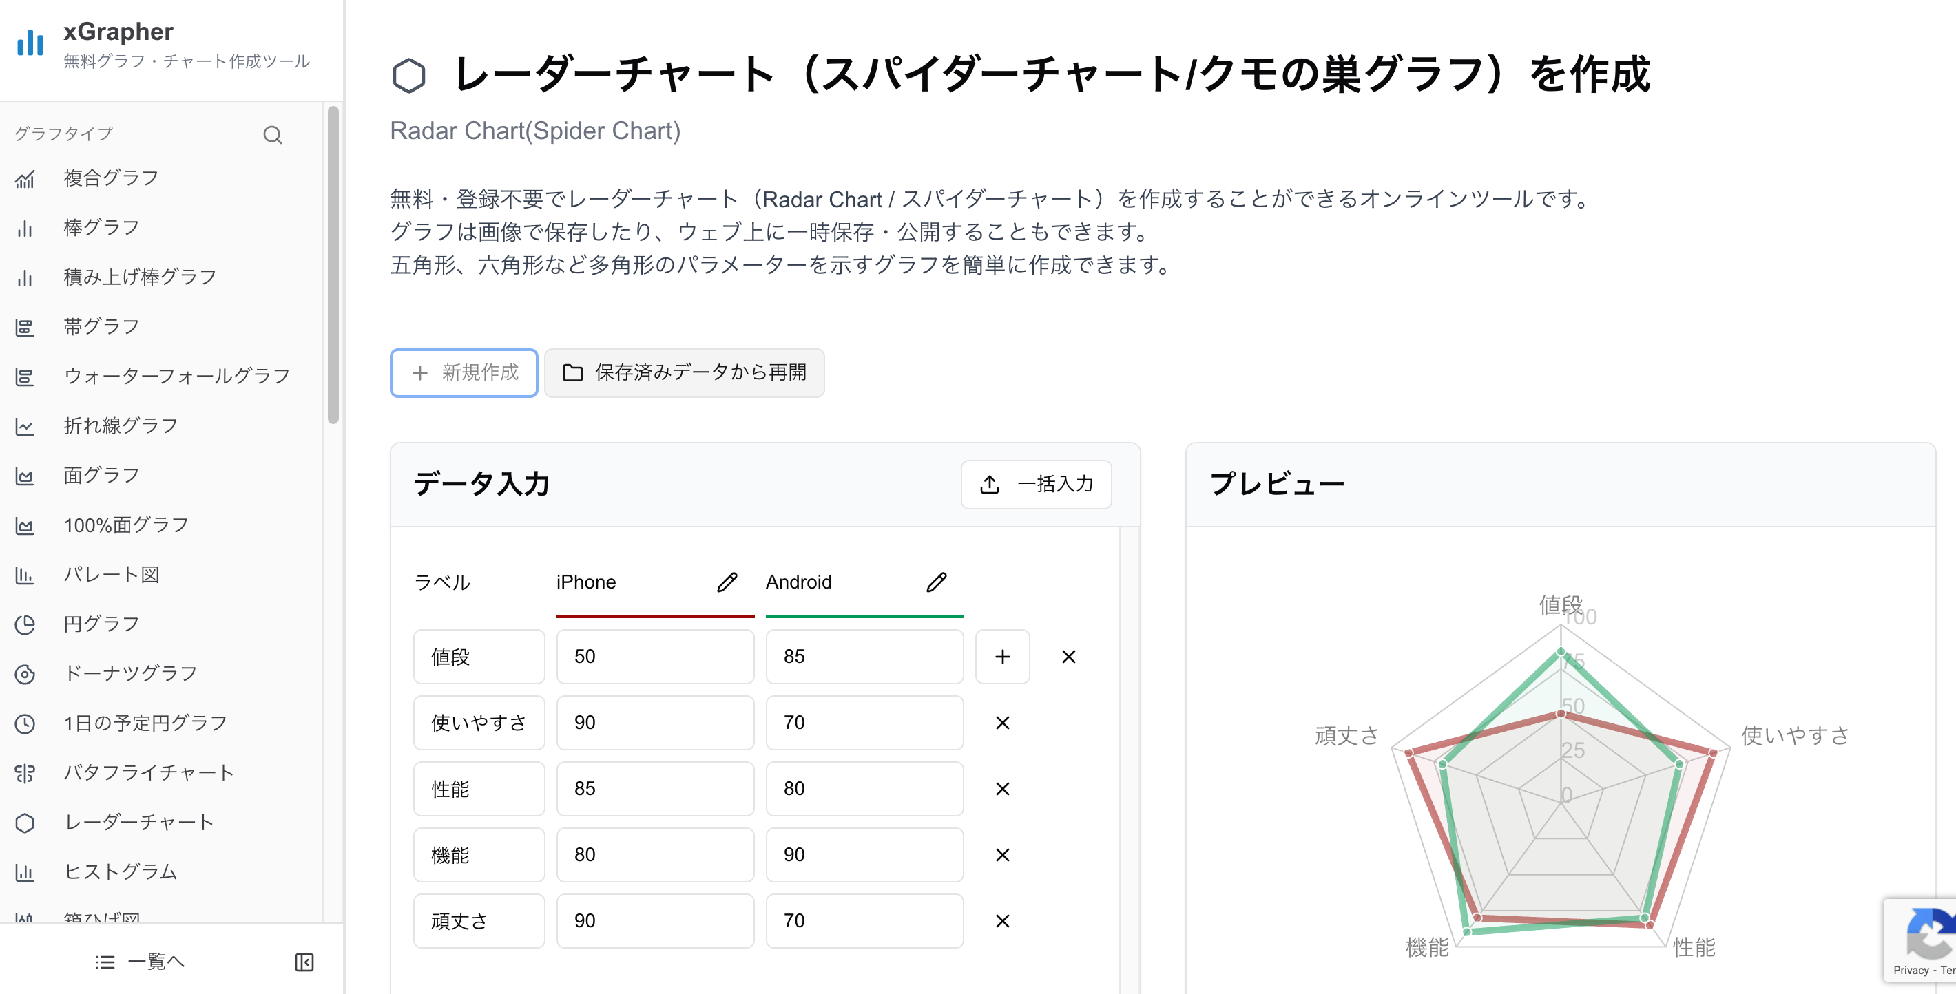1956x994 pixels.
Task: Click the iPhone 値段 value input field
Action: [x=654, y=656]
